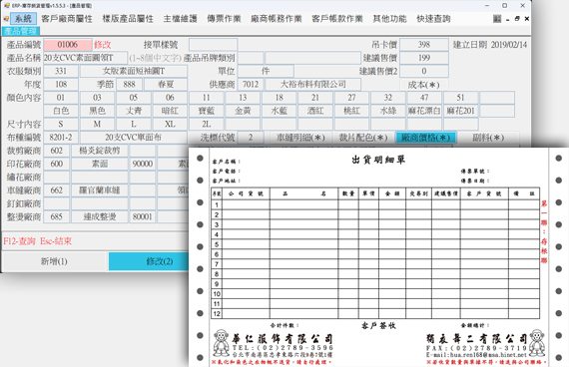Click the app icon beside 系統 menu

[6, 19]
